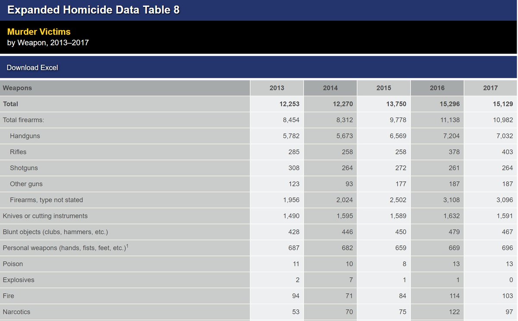
Task: Click handguns value 5,782
Action: pos(291,136)
